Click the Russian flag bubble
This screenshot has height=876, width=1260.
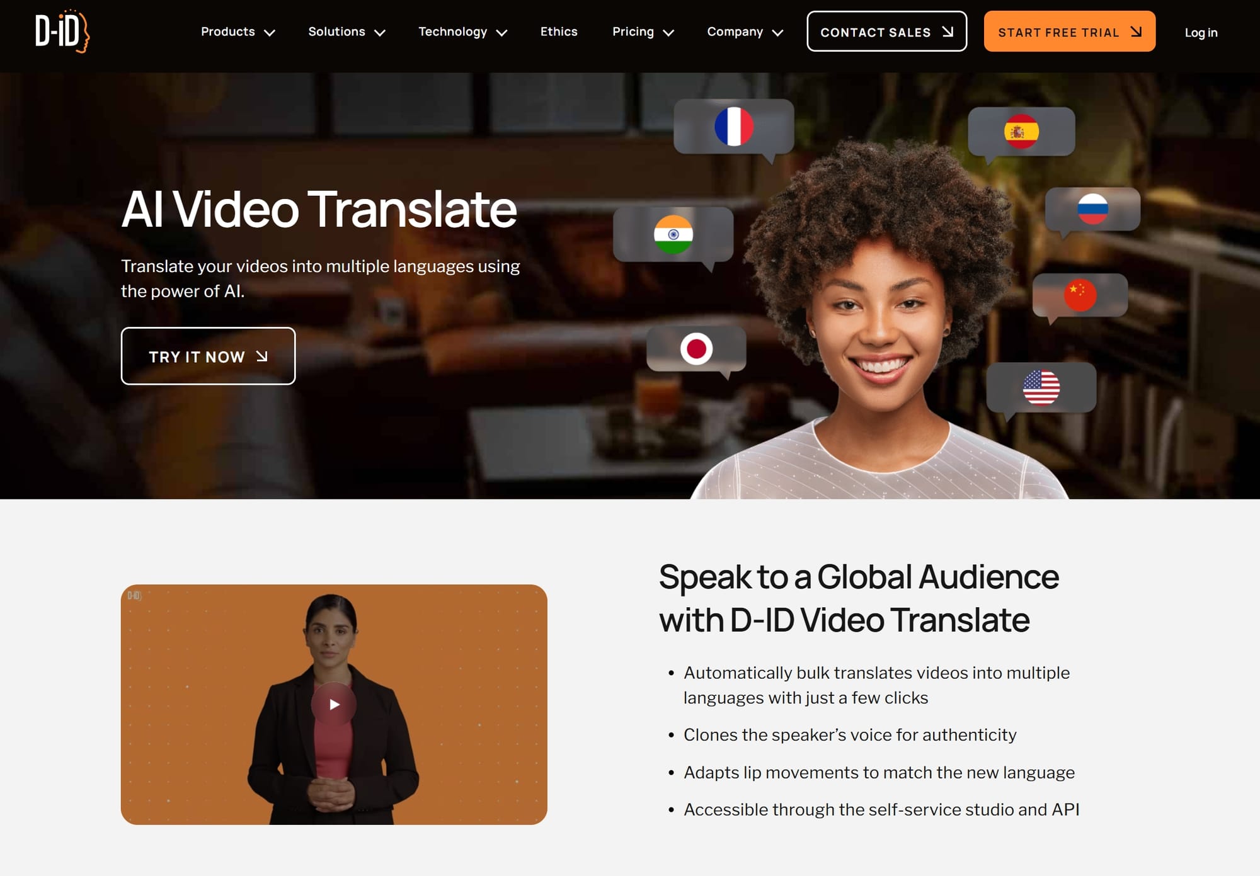pyautogui.click(x=1094, y=209)
